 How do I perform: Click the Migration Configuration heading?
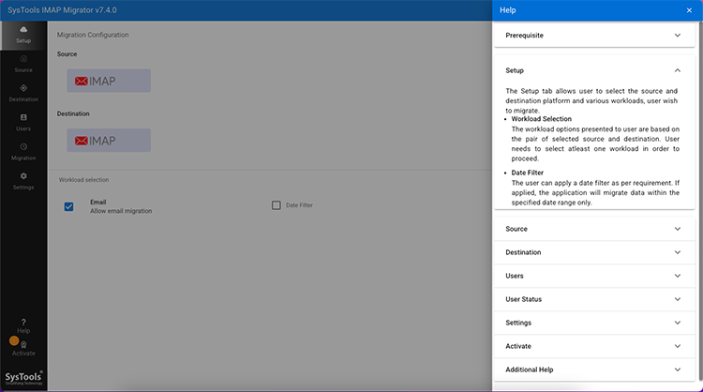pos(93,35)
